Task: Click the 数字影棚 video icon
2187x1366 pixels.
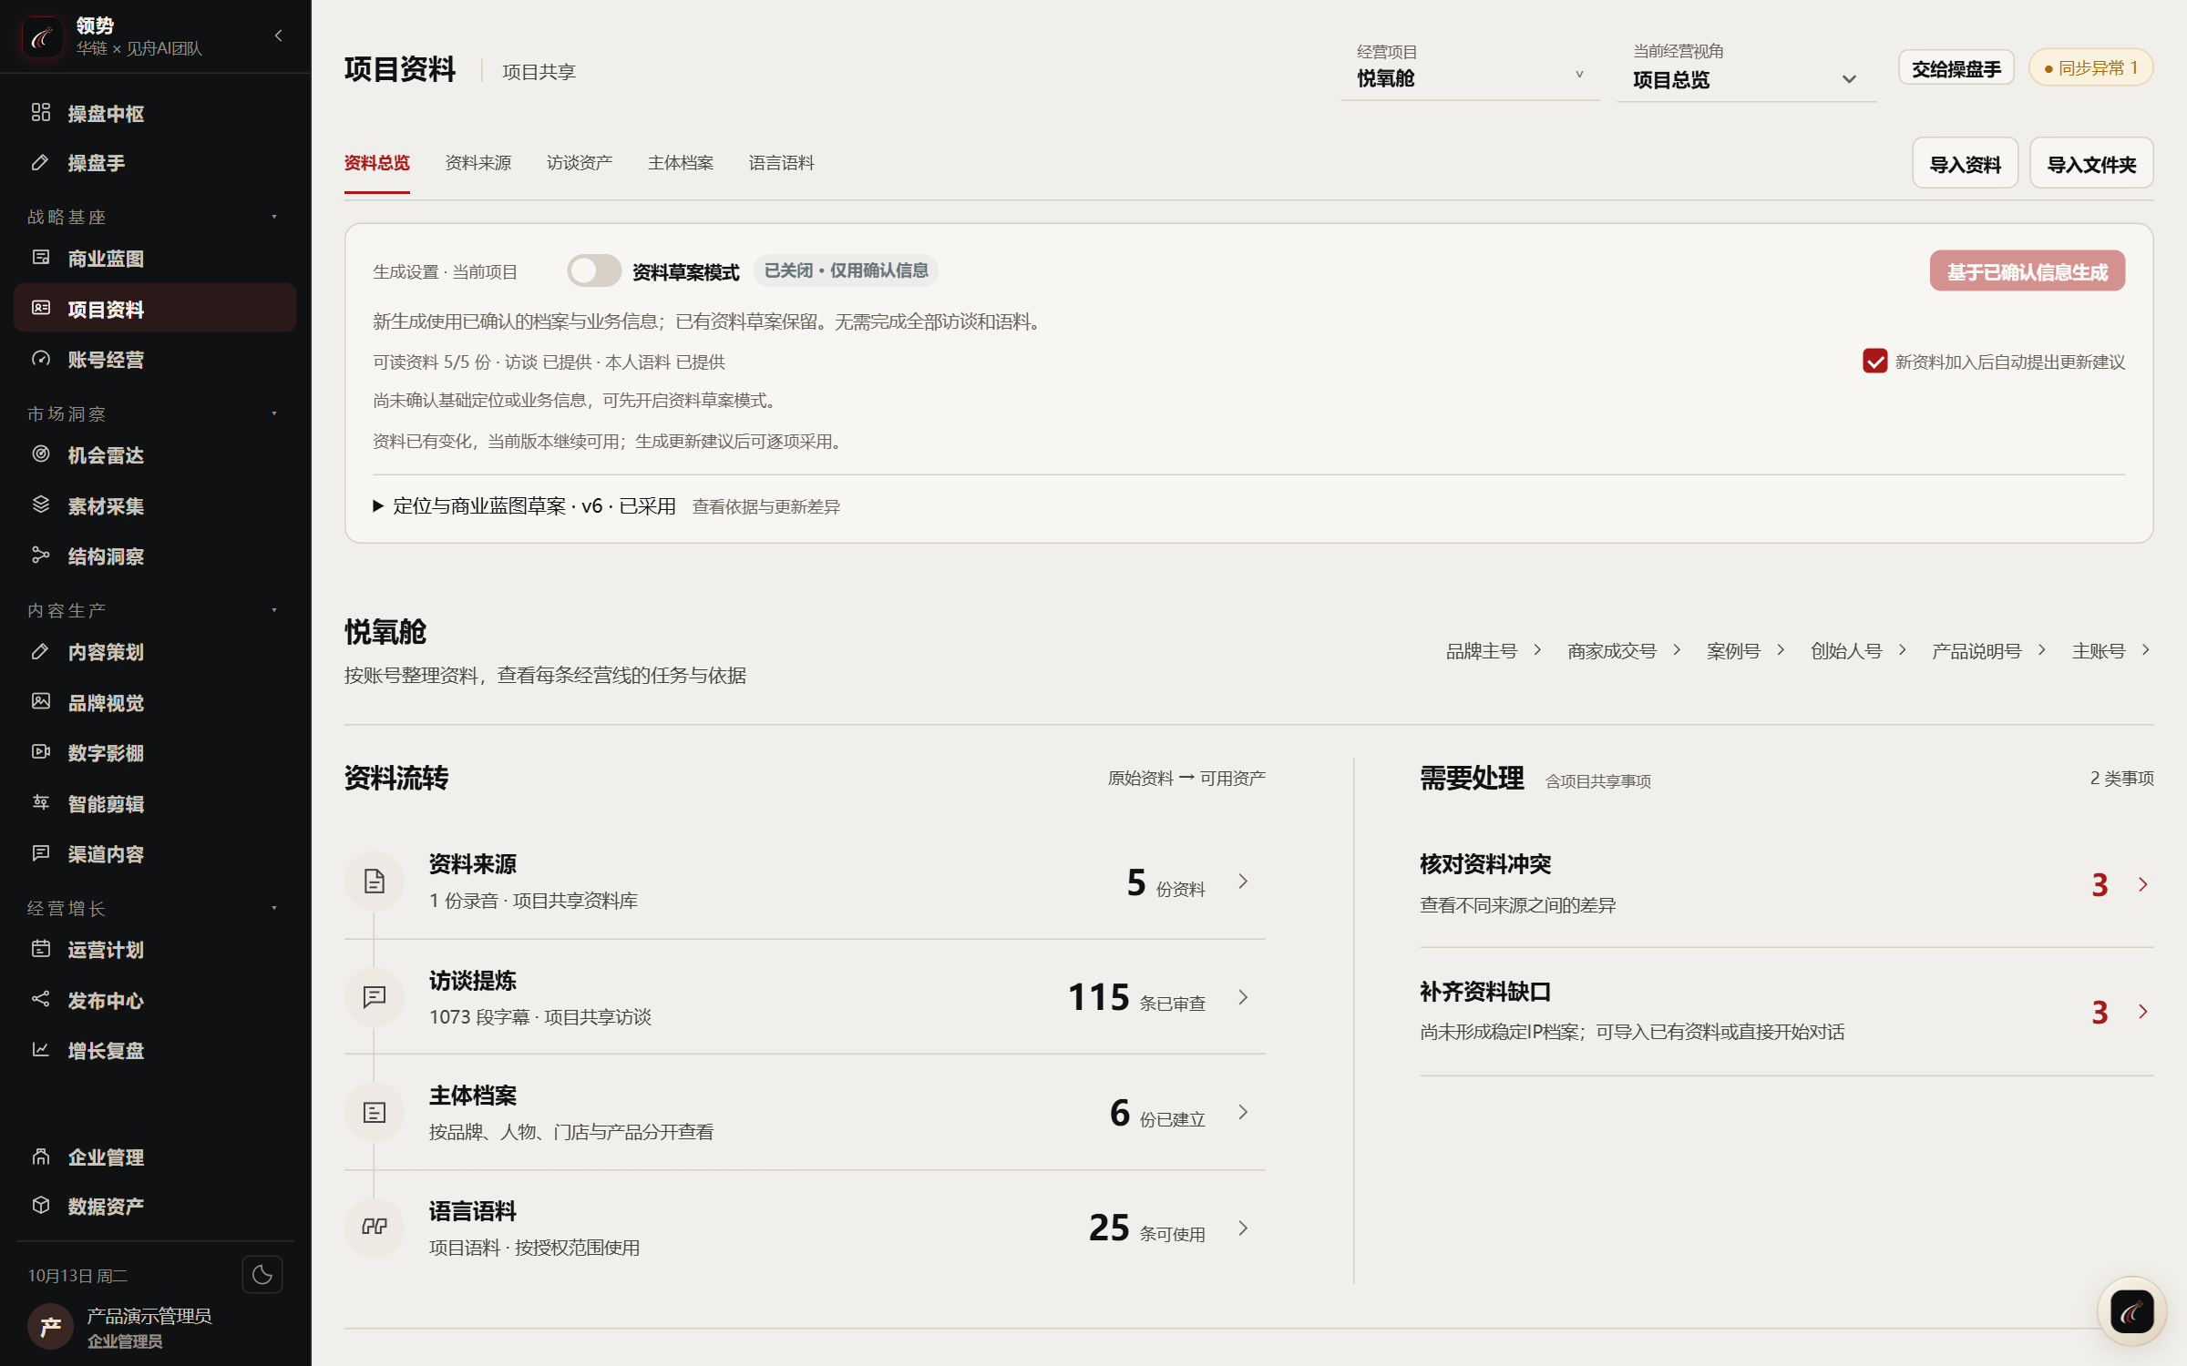Action: coord(41,752)
